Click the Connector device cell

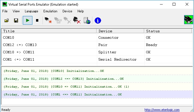pyautogui.click(x=108, y=38)
